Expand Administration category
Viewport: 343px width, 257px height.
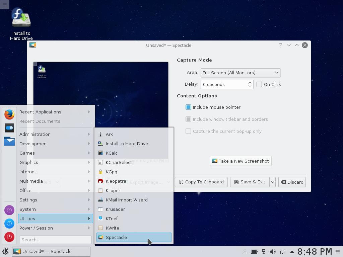tap(55, 134)
